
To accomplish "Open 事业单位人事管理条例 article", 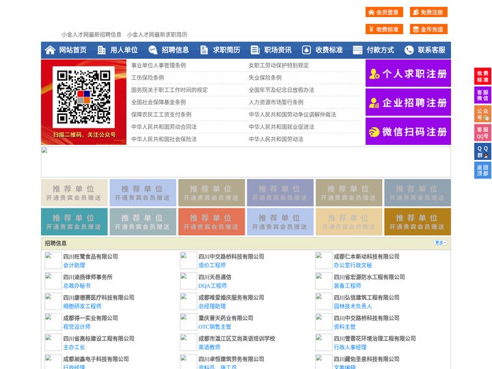I will tap(159, 66).
